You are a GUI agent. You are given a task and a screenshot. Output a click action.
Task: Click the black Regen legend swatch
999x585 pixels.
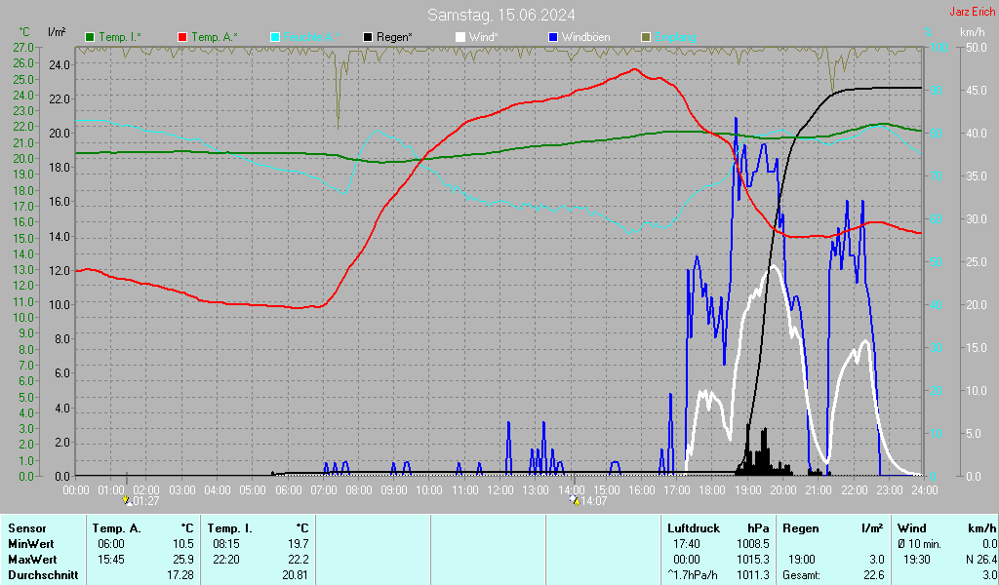[368, 37]
